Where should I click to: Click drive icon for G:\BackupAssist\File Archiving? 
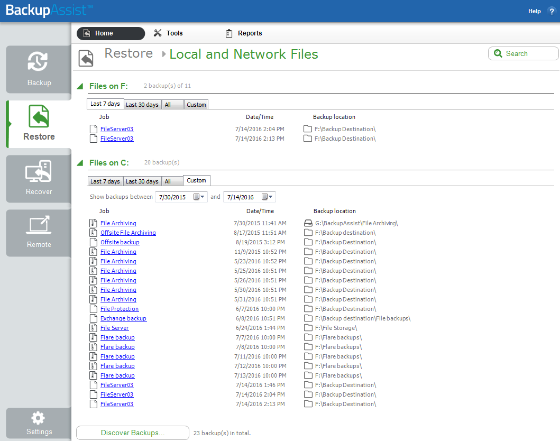[x=308, y=223]
